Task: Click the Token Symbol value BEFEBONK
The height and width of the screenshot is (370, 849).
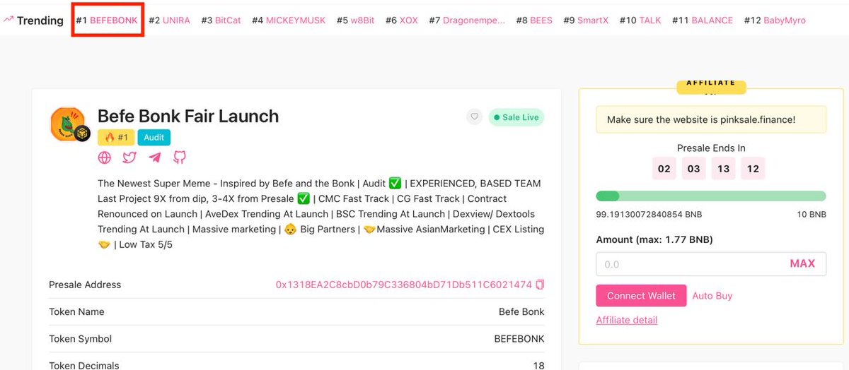Action: pyautogui.click(x=519, y=338)
